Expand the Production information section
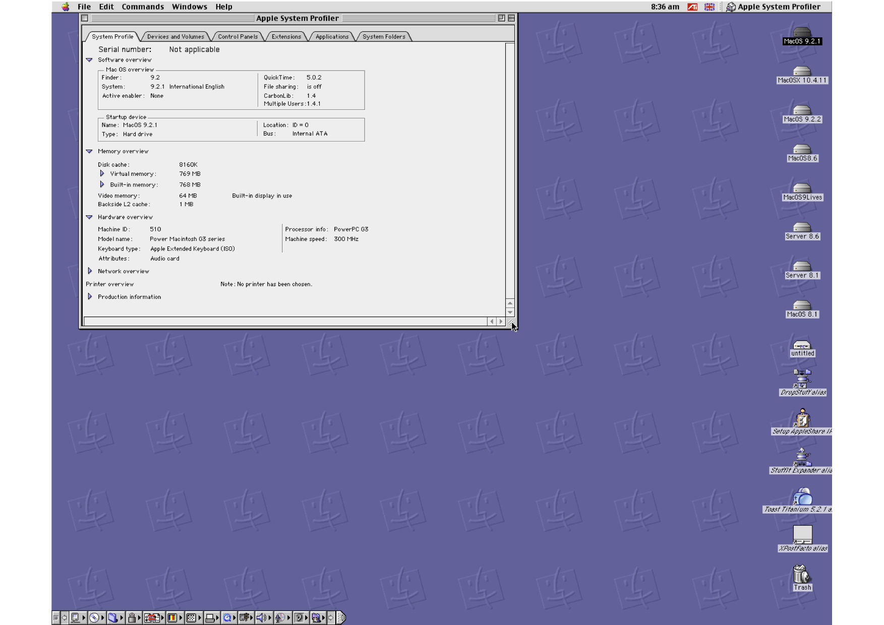 90,296
